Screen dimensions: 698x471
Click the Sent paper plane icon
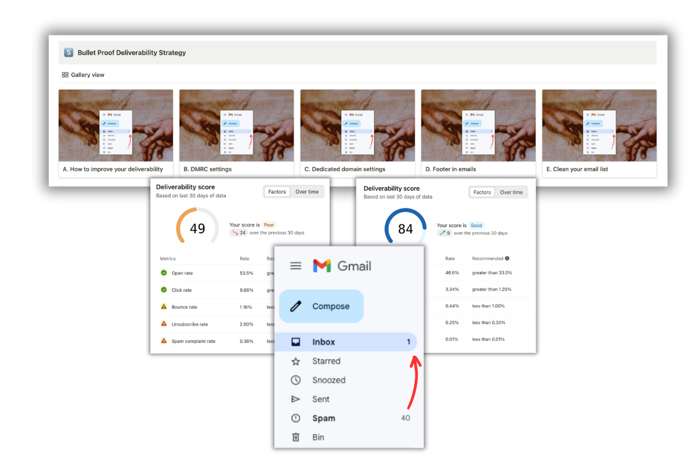295,399
